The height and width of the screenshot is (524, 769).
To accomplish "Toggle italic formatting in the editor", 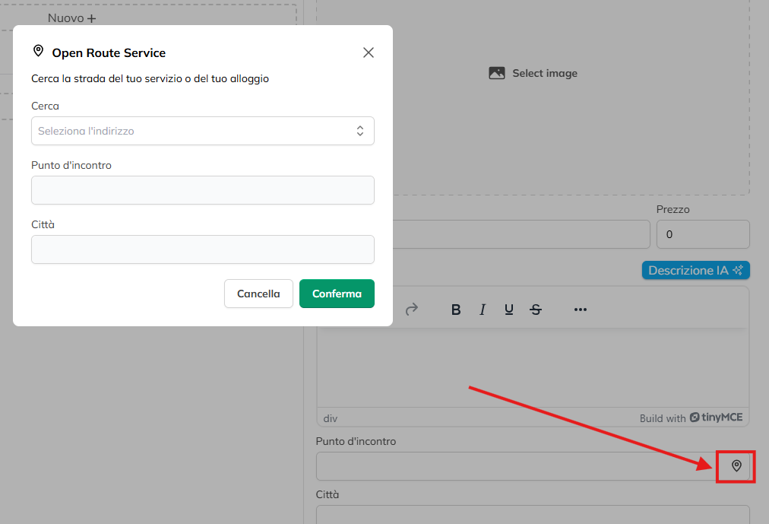I will coord(482,310).
